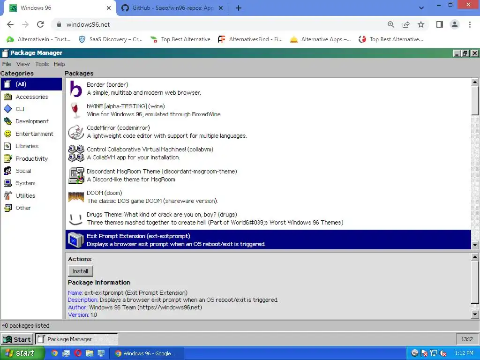Open the Chrome profile avatar
This screenshot has height=360, width=480.
pyautogui.click(x=455, y=24)
